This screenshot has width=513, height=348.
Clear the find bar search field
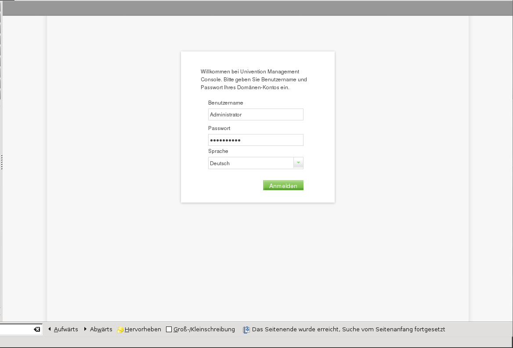pos(37,329)
